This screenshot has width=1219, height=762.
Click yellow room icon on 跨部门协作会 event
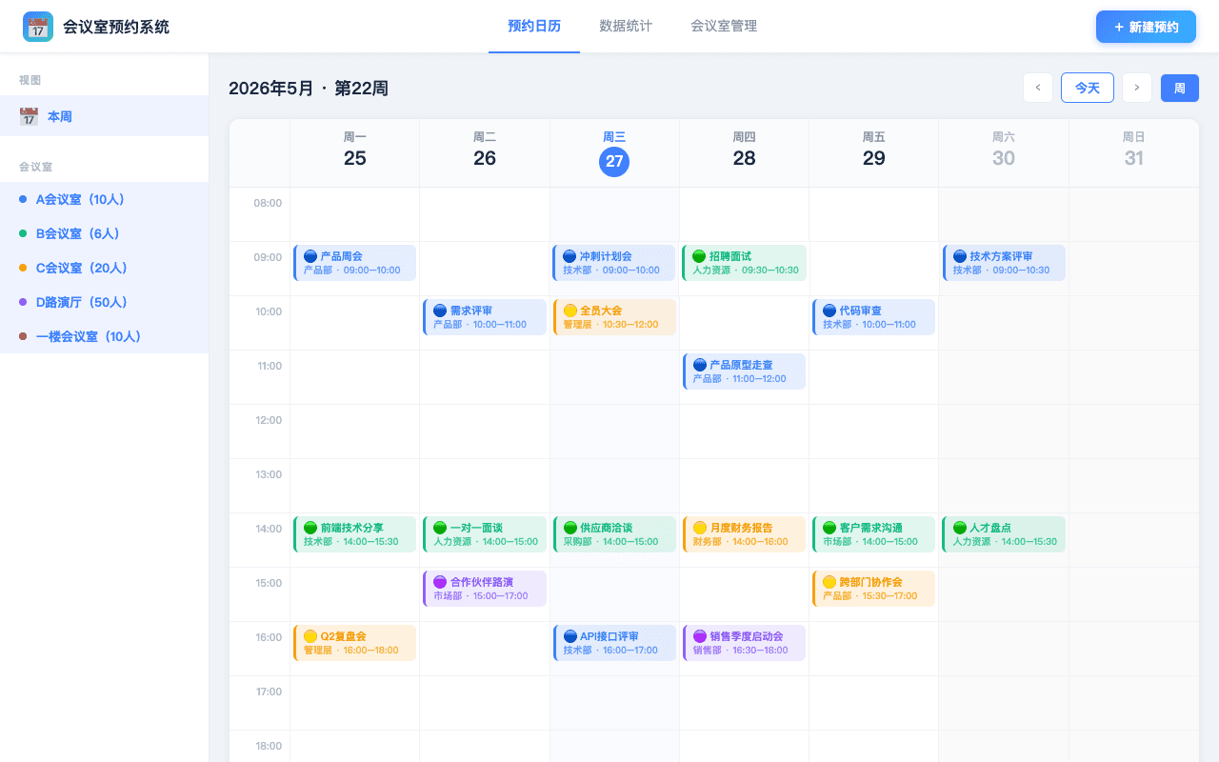(x=829, y=582)
